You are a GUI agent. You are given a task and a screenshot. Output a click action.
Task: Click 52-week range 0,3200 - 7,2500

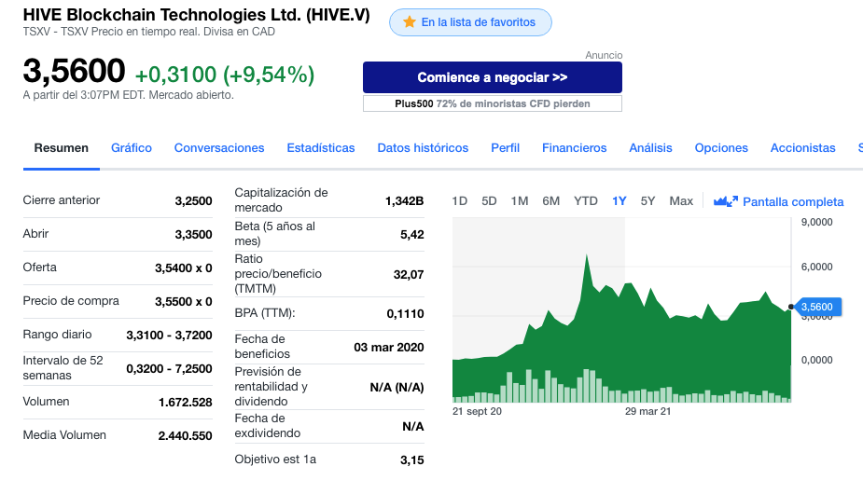tap(169, 368)
